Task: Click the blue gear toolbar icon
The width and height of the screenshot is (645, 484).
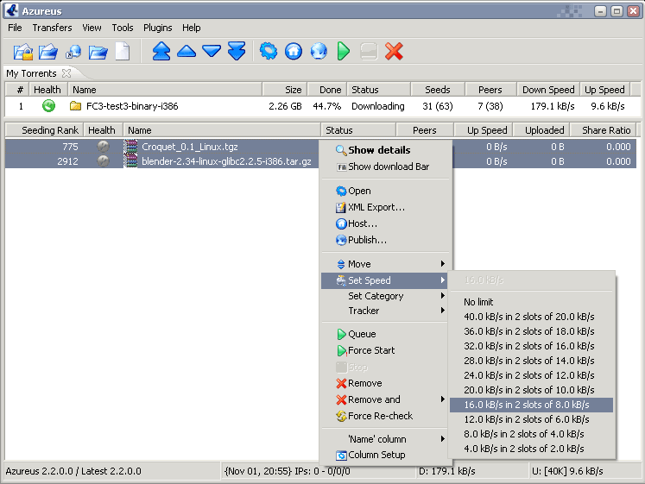Action: [269, 52]
